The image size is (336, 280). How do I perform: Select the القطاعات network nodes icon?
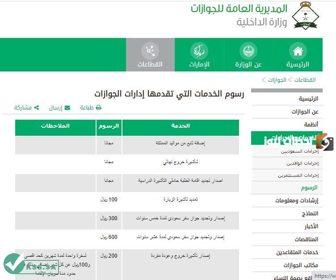tap(150, 51)
